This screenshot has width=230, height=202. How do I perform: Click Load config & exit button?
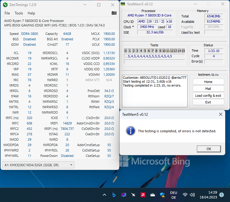208,96
